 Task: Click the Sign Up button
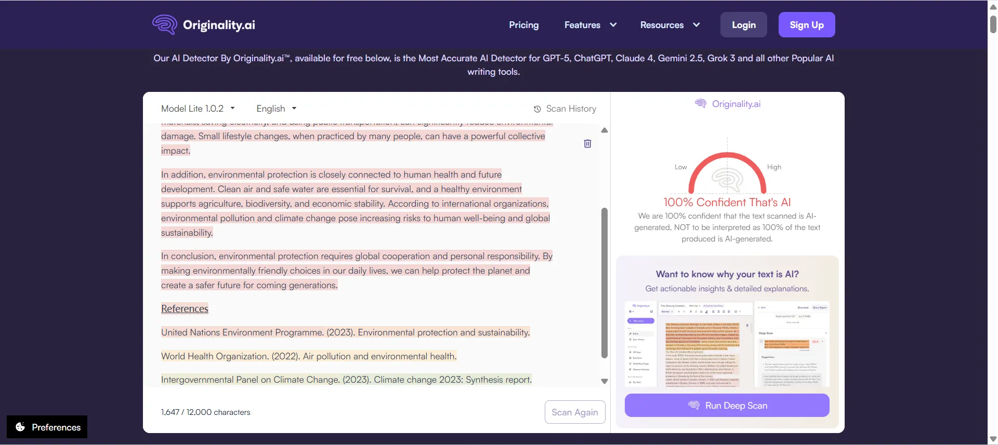click(807, 24)
